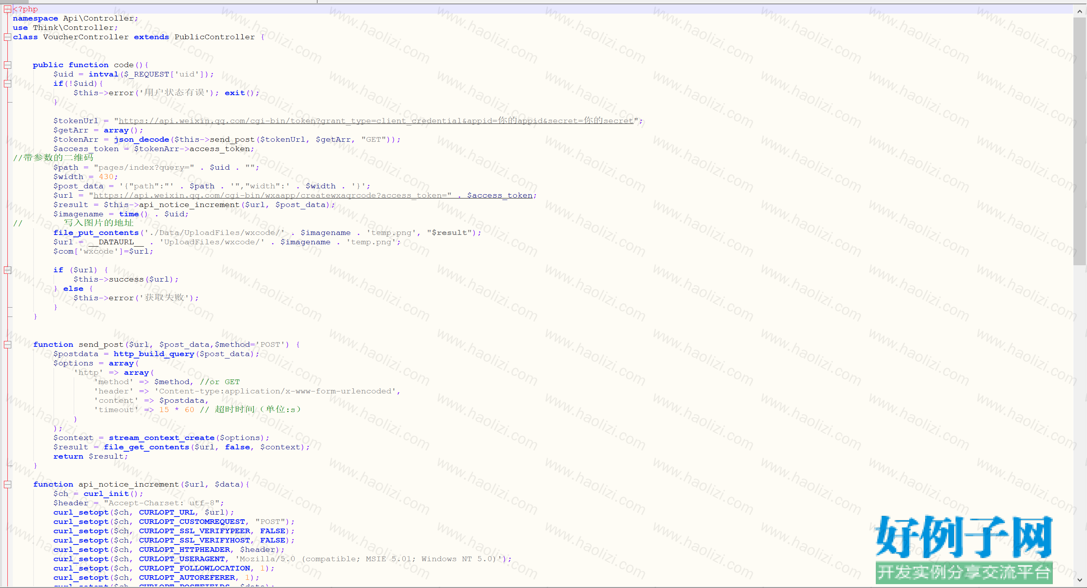Click the vertical scrollbar thumb
The width and height of the screenshot is (1087, 588).
coord(1079,141)
